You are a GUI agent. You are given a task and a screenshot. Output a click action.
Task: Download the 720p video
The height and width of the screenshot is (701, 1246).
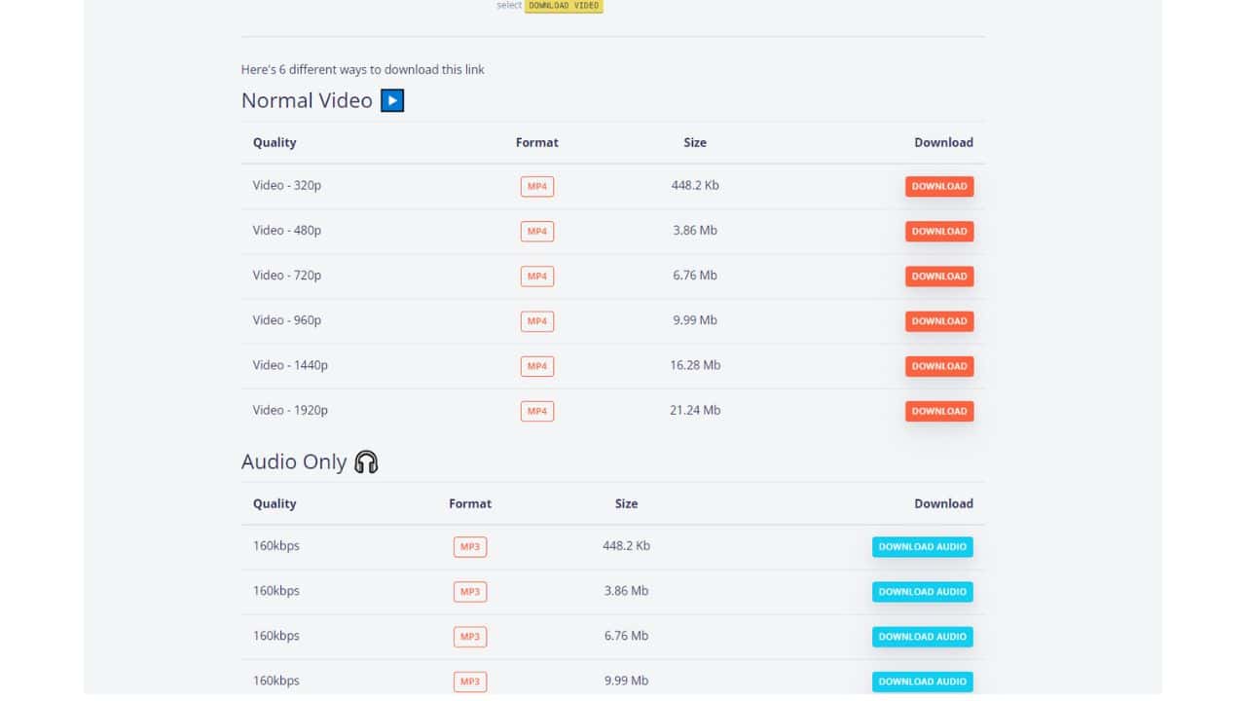point(939,276)
